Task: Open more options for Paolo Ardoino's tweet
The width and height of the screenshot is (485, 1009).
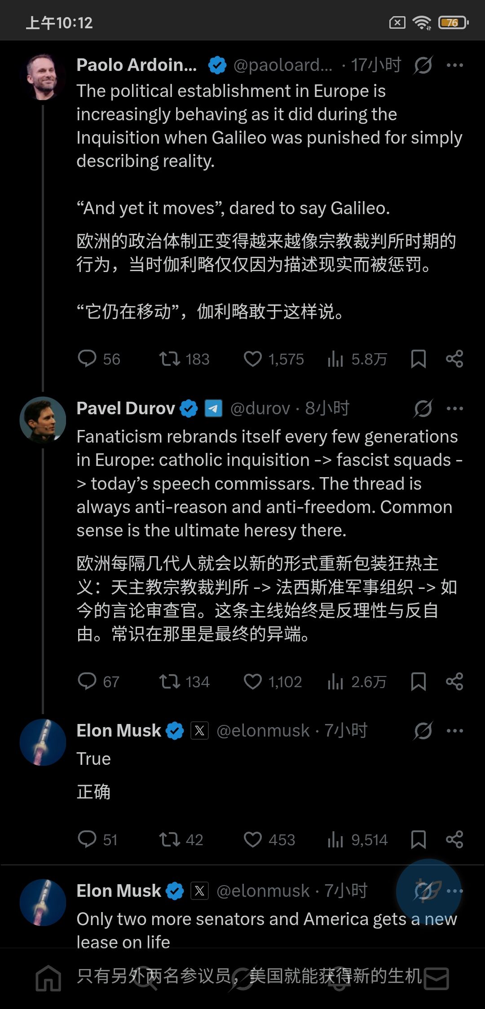Action: 454,66
